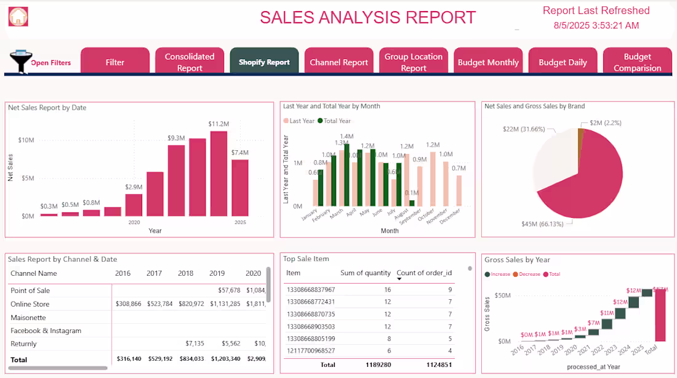Select the Shopify Report tab

point(264,62)
